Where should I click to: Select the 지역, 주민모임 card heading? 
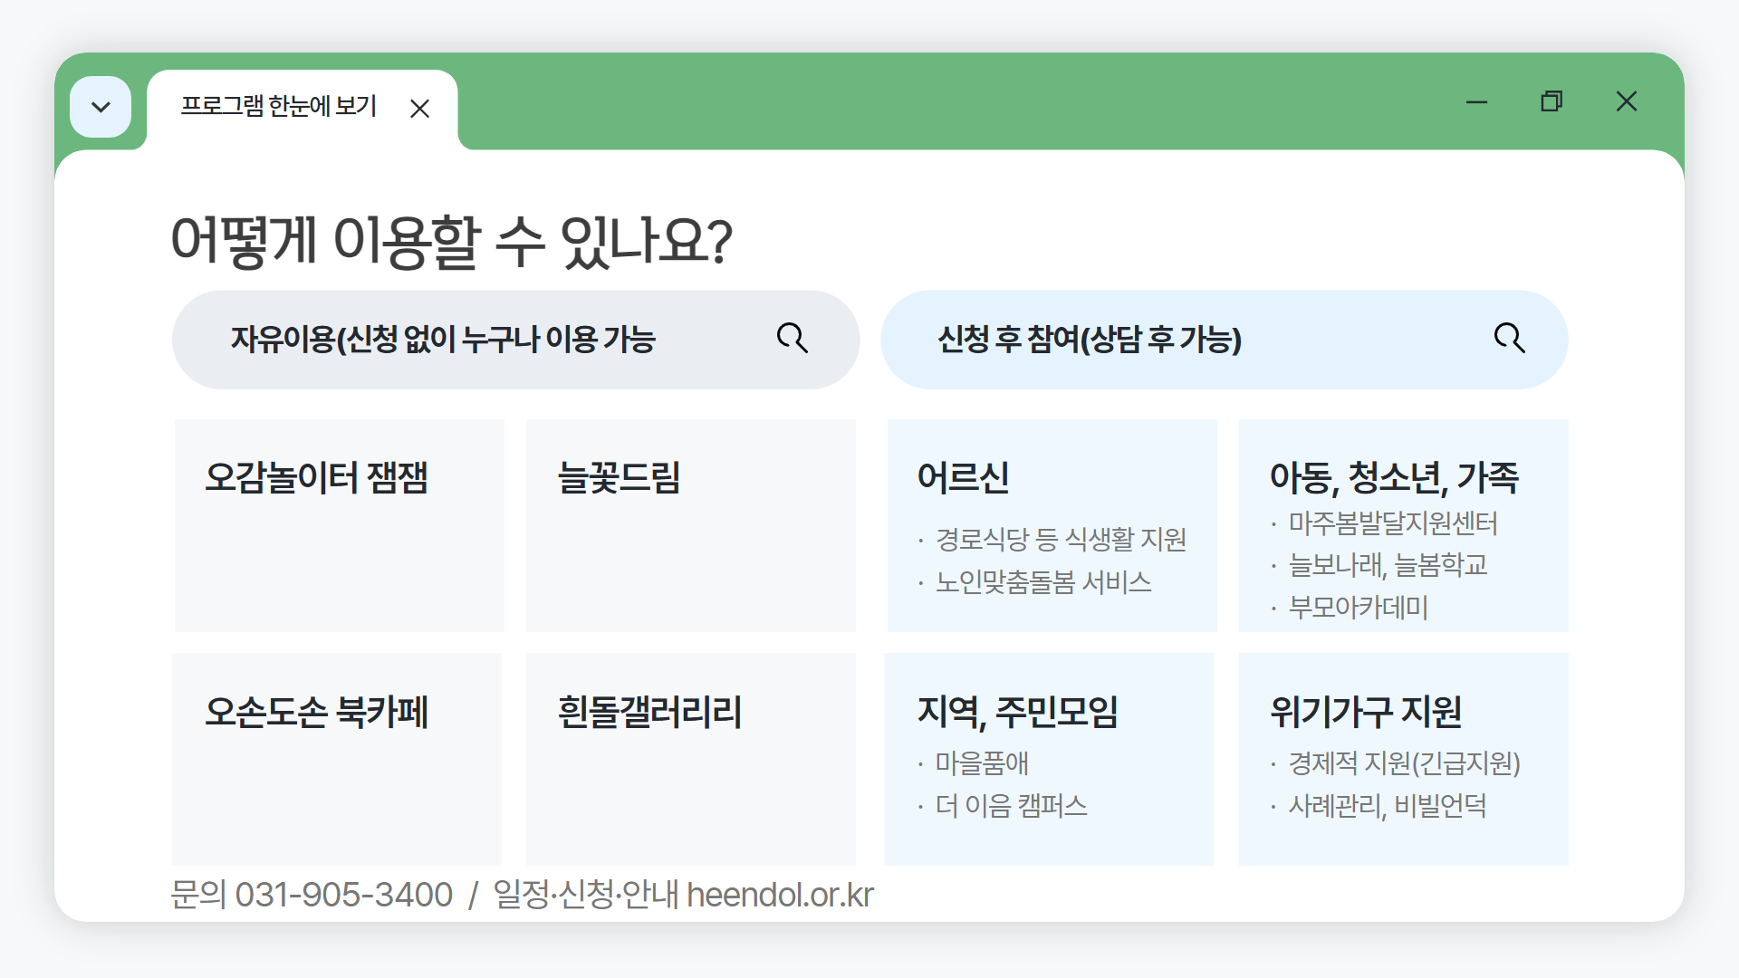(1017, 712)
